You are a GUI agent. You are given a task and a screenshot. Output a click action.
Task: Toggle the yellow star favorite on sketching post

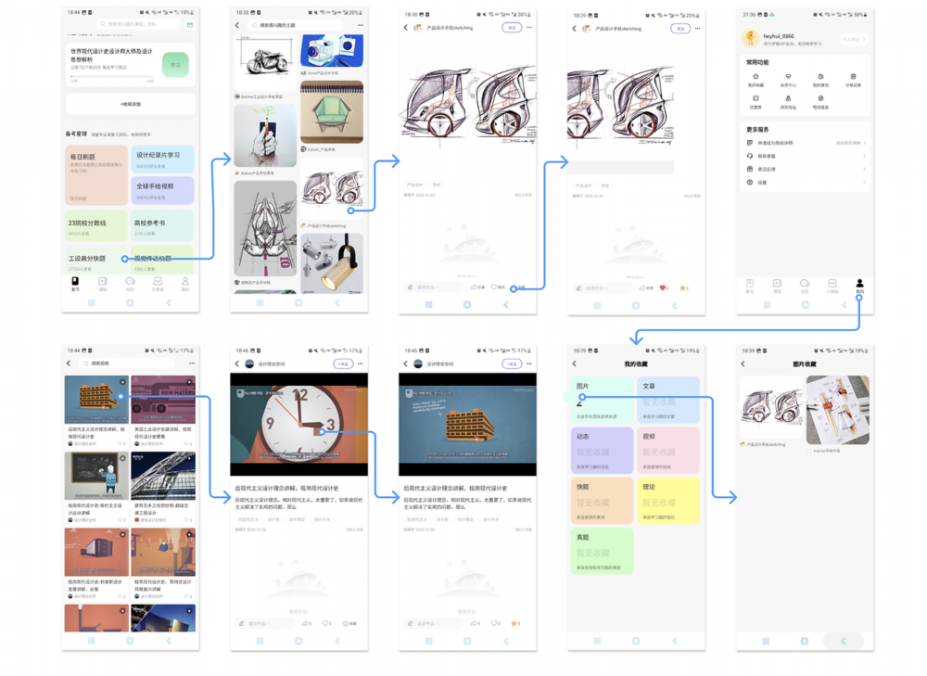click(x=684, y=287)
